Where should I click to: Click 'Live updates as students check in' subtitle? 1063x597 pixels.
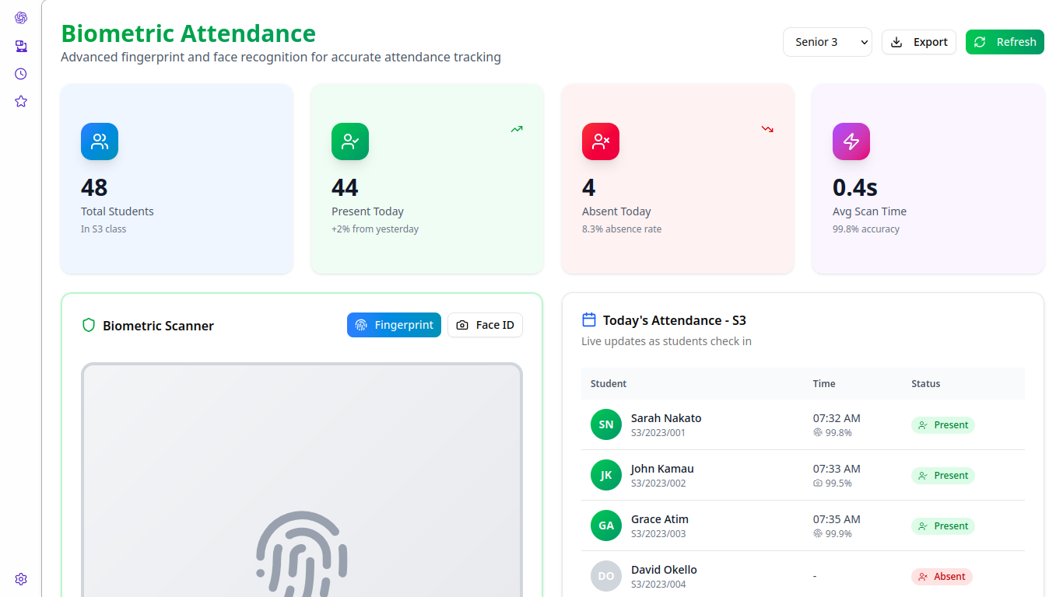point(666,341)
